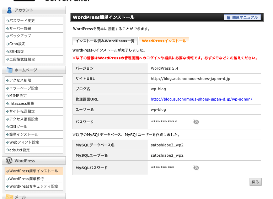Open the wp-admin management URL link
Viewport: 273px width, 199px height.
201,99
